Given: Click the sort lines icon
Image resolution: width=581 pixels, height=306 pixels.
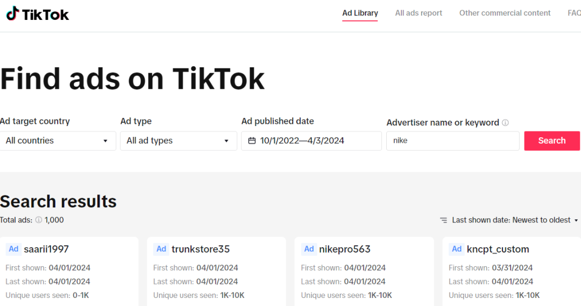Looking at the screenshot, I should point(443,220).
